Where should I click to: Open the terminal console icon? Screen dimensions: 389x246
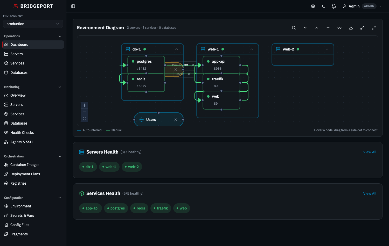point(323,6)
